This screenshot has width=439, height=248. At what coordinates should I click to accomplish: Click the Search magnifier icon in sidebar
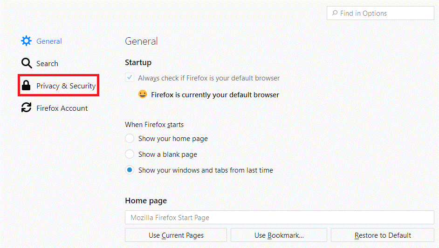click(x=27, y=63)
